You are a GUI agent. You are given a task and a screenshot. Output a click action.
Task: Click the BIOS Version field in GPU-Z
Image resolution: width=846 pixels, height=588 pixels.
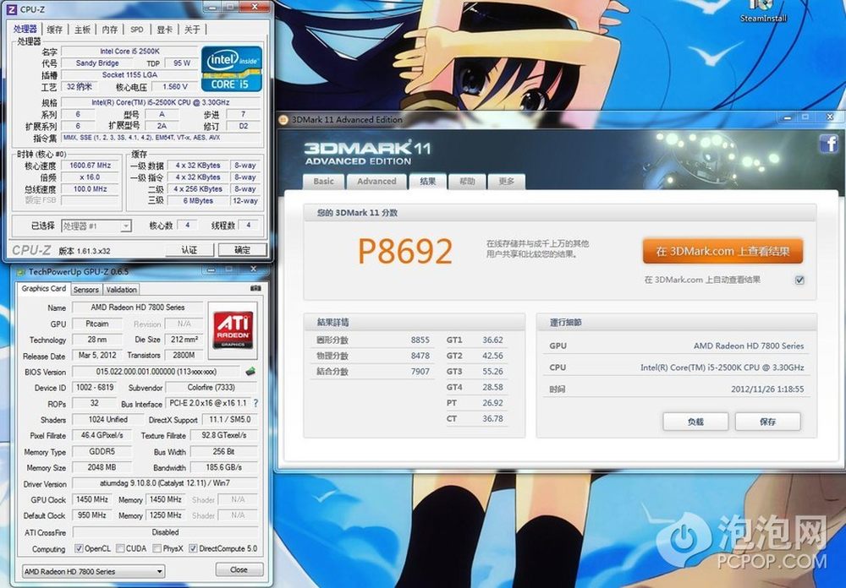[157, 372]
